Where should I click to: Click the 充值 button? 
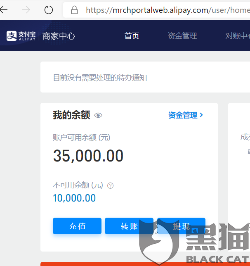[77, 226]
